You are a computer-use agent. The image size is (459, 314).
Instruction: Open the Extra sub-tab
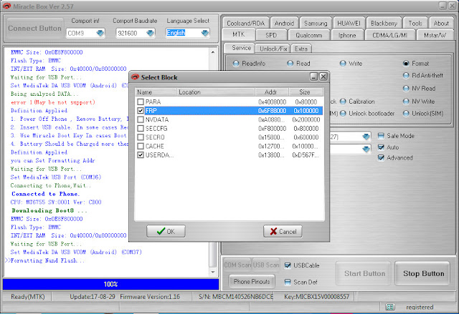301,49
